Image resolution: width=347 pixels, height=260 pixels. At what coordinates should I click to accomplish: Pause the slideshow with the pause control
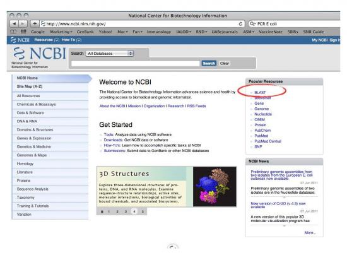point(102,211)
